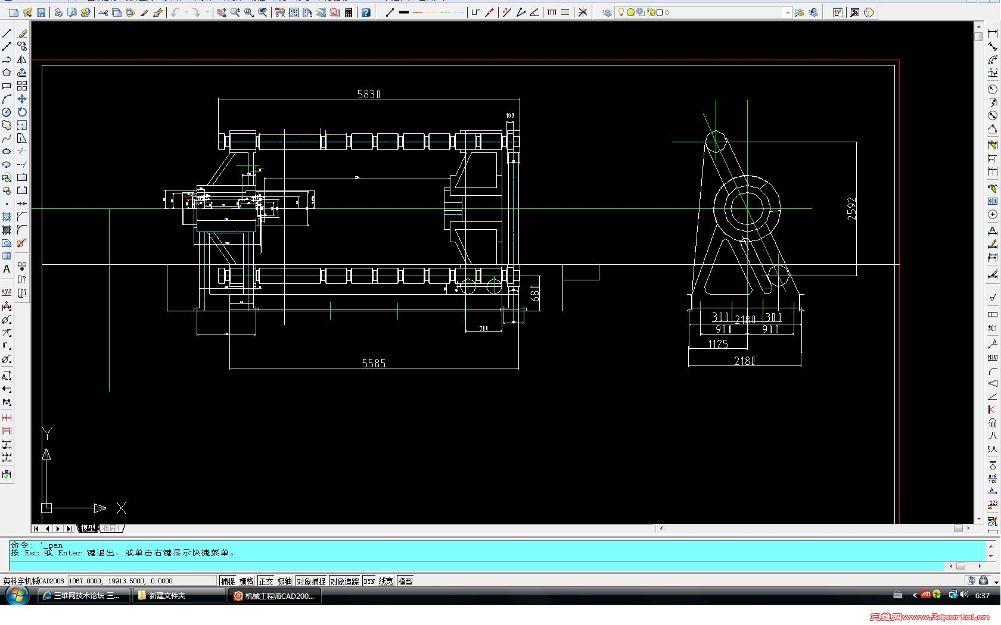This screenshot has width=1001, height=625.
Task: Make object's layer current
Action: [800, 12]
